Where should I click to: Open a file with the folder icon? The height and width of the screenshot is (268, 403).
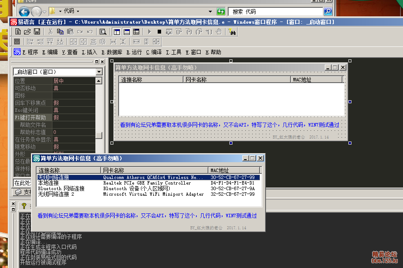click(27, 32)
